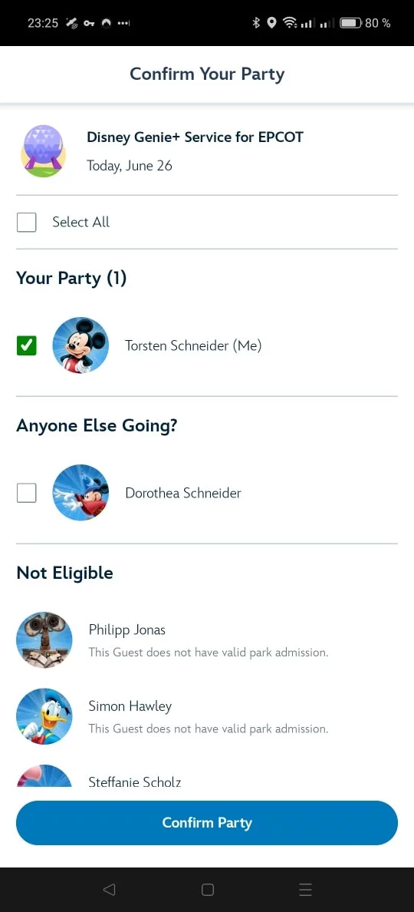Tap the Dorothea Schneider name label
414x912 pixels.
pos(183,493)
